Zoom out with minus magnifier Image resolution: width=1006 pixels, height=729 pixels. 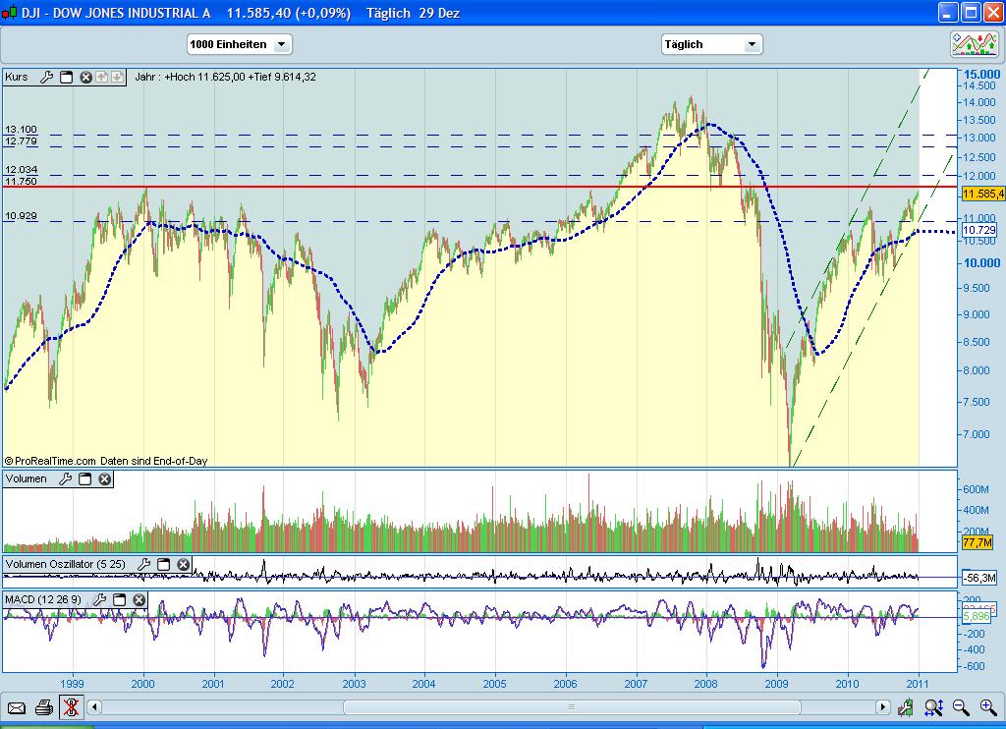[x=961, y=706]
